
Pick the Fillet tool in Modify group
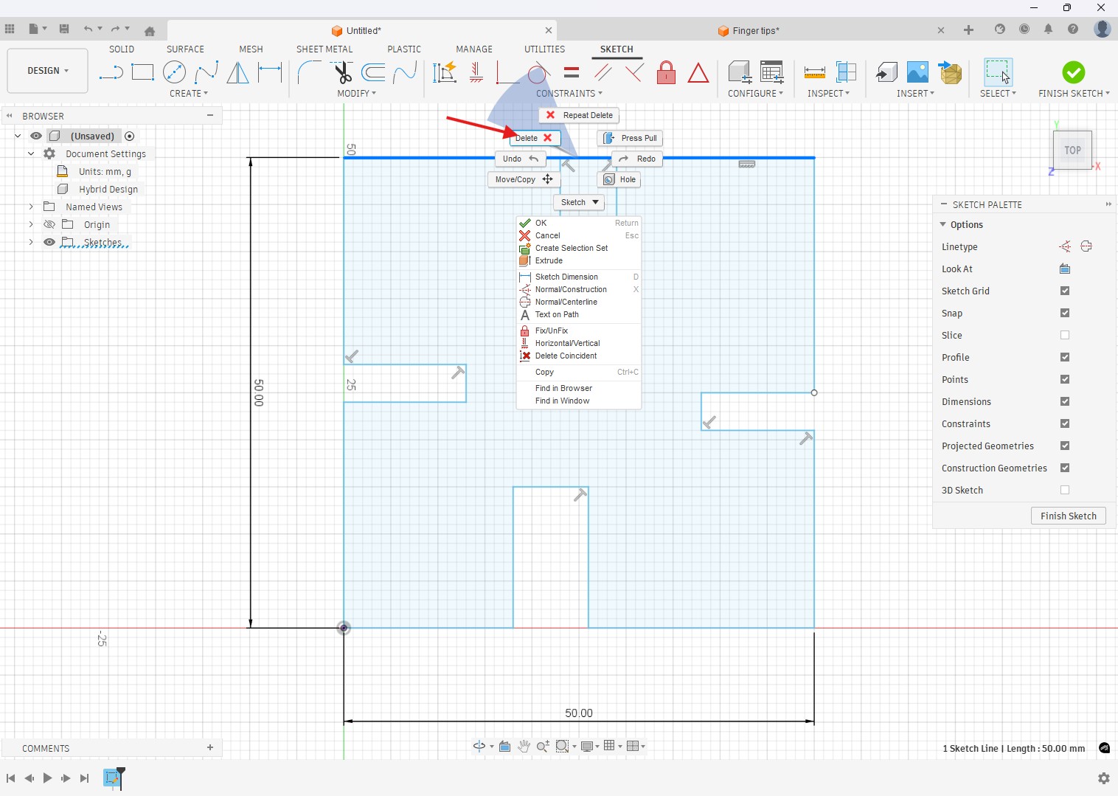(x=308, y=72)
